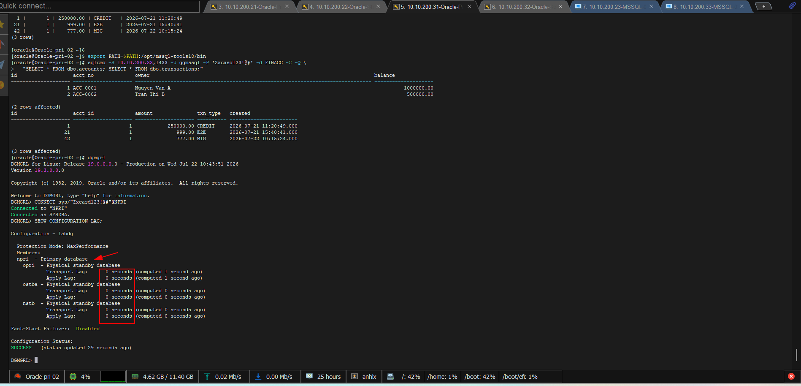801x386 pixels.
Task: Open tab 6 10.10.200.32-Oracle
Action: pyautogui.click(x=522, y=7)
